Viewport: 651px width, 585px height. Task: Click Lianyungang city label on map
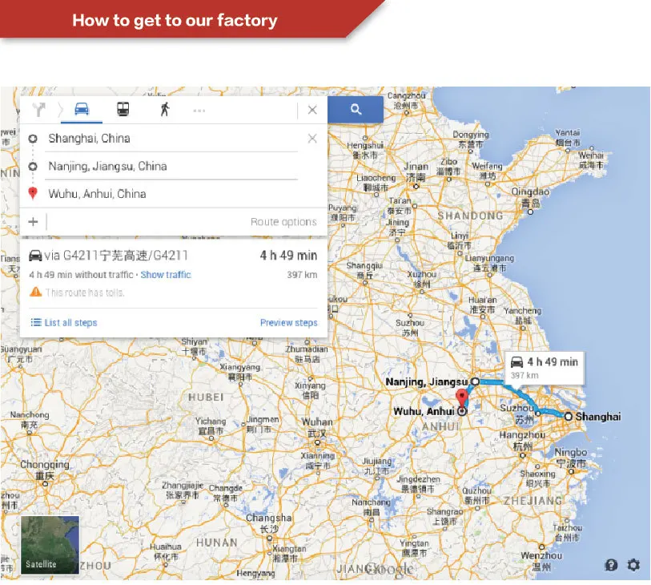point(489,263)
